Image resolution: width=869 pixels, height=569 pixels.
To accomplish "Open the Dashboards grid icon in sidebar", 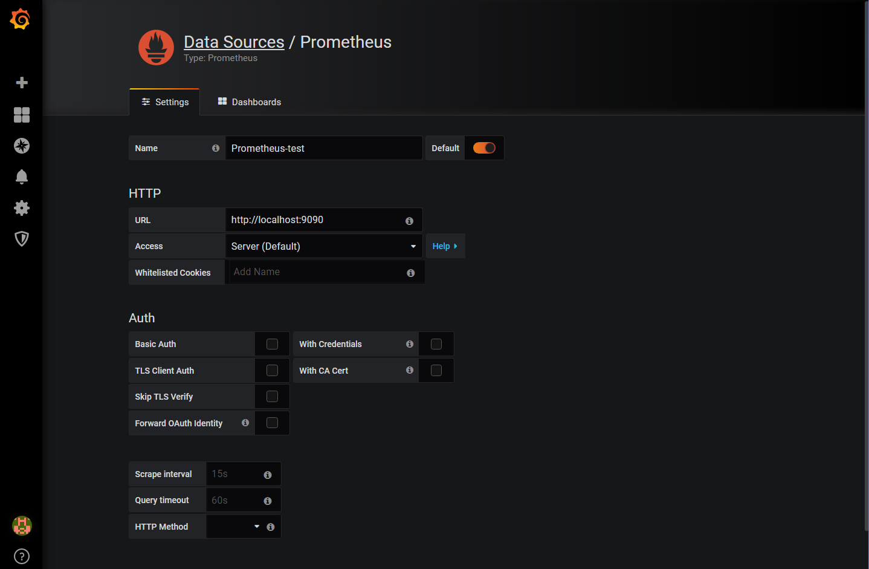I will [x=22, y=115].
